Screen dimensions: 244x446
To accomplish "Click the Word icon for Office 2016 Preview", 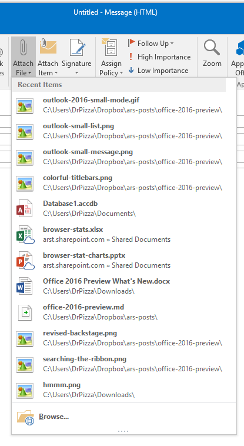I will pyautogui.click(x=24, y=286).
